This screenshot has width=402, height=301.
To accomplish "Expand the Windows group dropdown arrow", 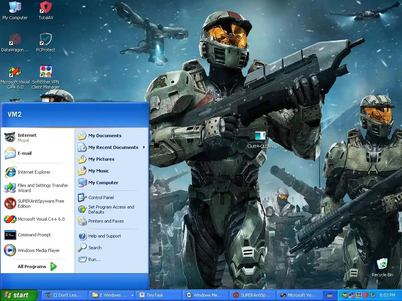I will click(132, 295).
